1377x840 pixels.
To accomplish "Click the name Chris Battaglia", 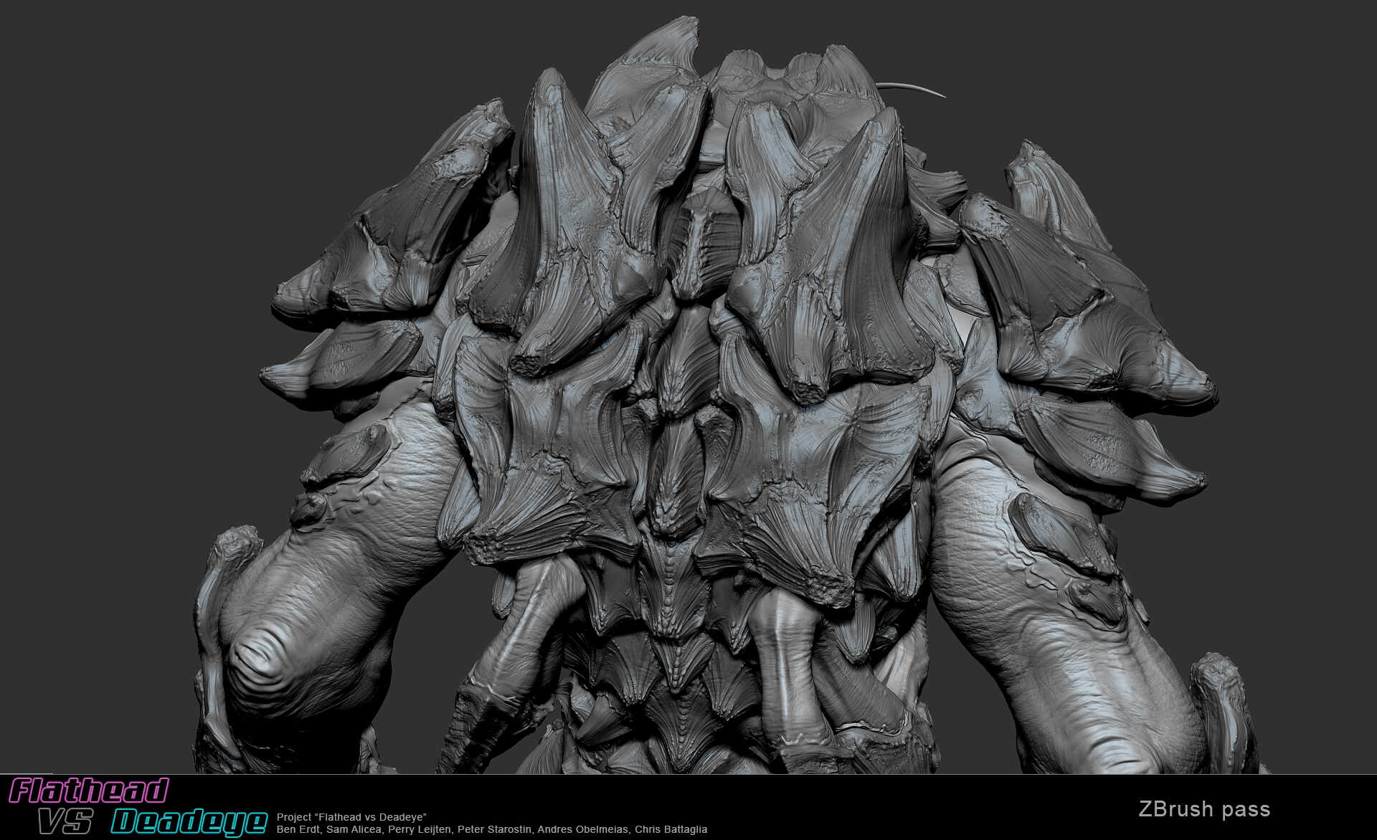I will point(671,829).
